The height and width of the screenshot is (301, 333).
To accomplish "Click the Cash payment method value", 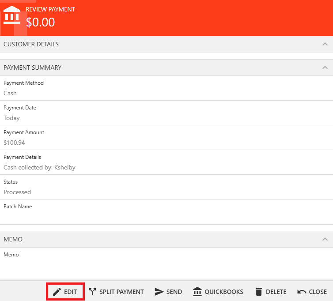I will click(x=10, y=93).
